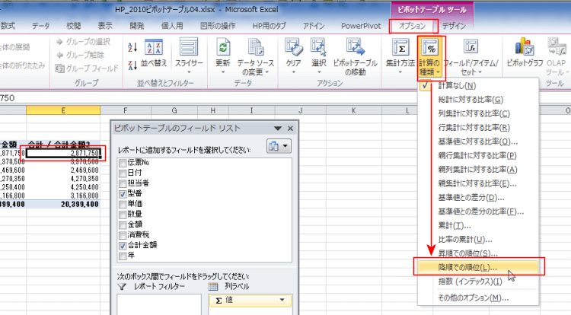Check the 年 field checkbox
The height and width of the screenshot is (315, 571).
123,256
